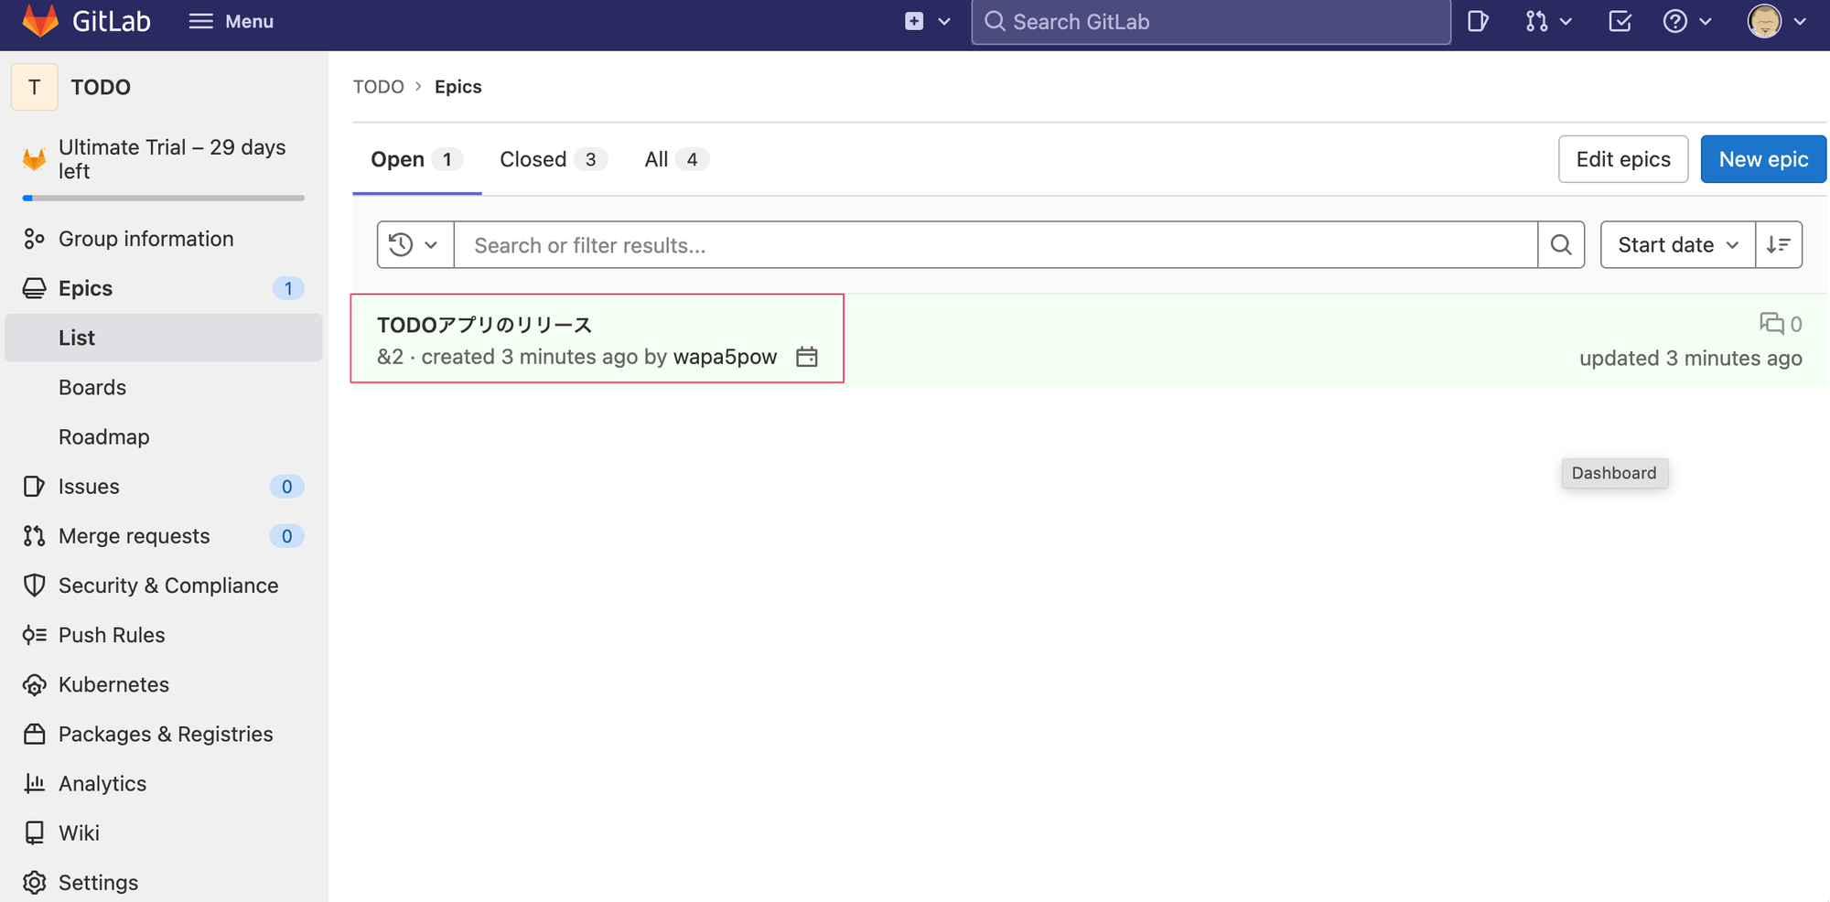Screen dimensions: 1830x902
Task: Expand the recent searches history dropdown
Action: (x=414, y=245)
